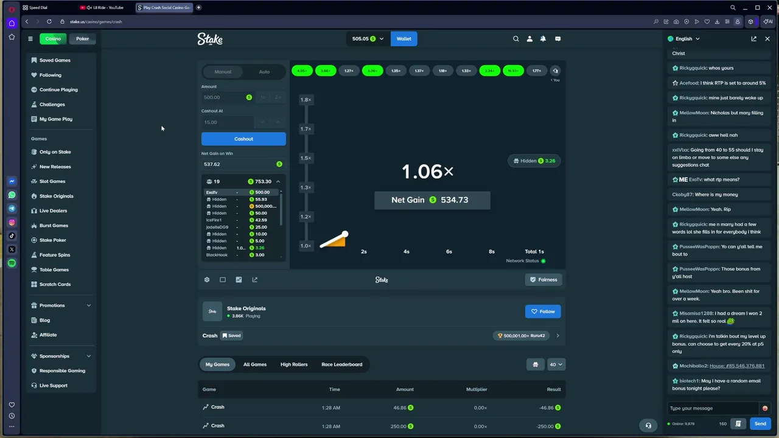
Task: Click the 16.93× previous result pill
Action: coord(513,71)
